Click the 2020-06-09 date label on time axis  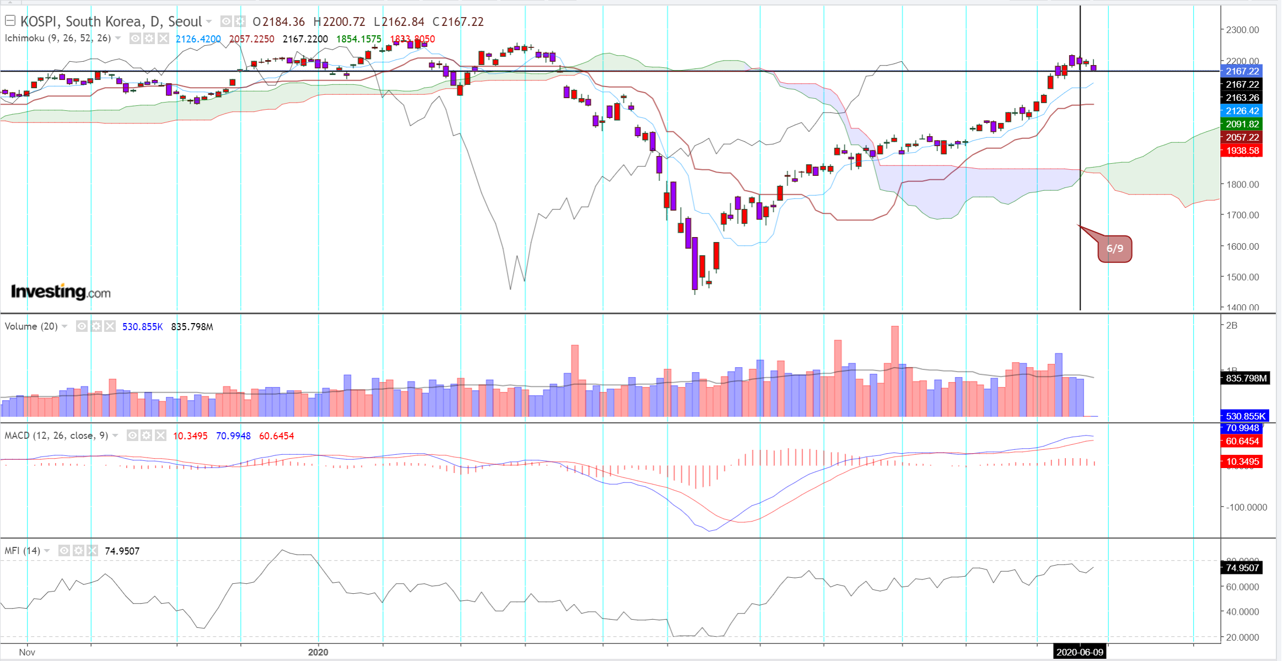pos(1080,652)
